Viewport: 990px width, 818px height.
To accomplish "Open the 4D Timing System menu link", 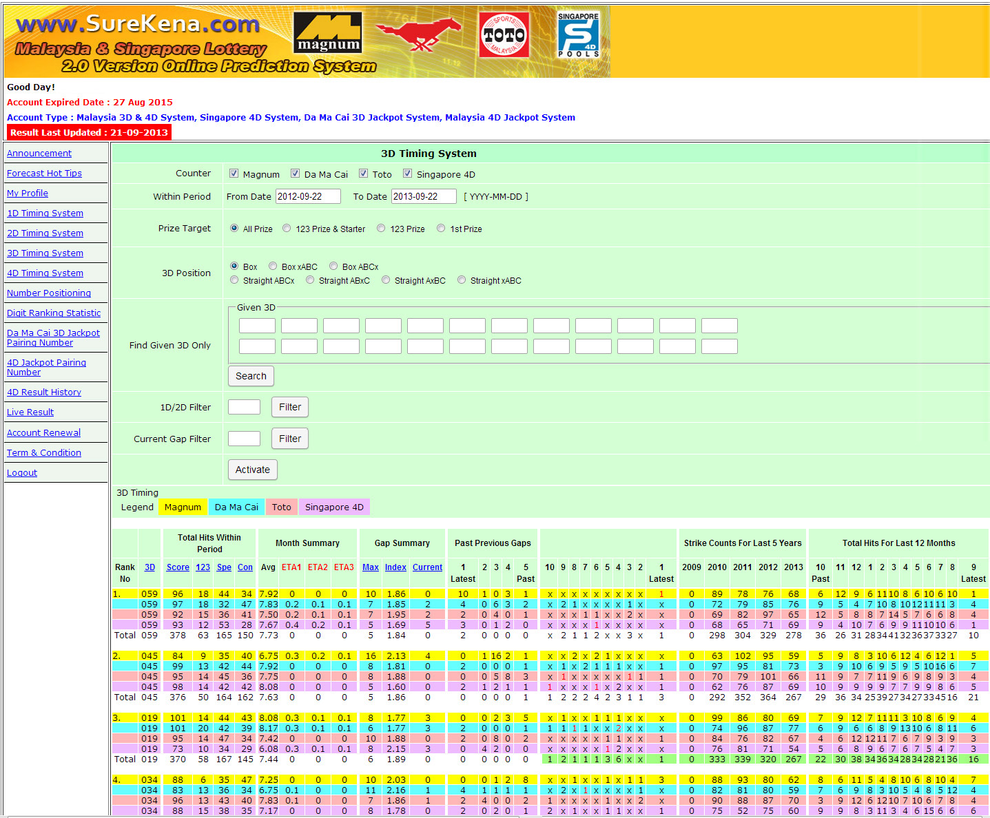I will click(45, 273).
